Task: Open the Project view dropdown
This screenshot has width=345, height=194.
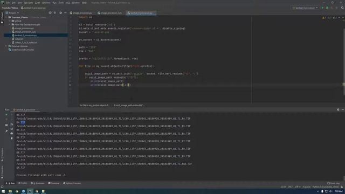Action: pos(12,13)
